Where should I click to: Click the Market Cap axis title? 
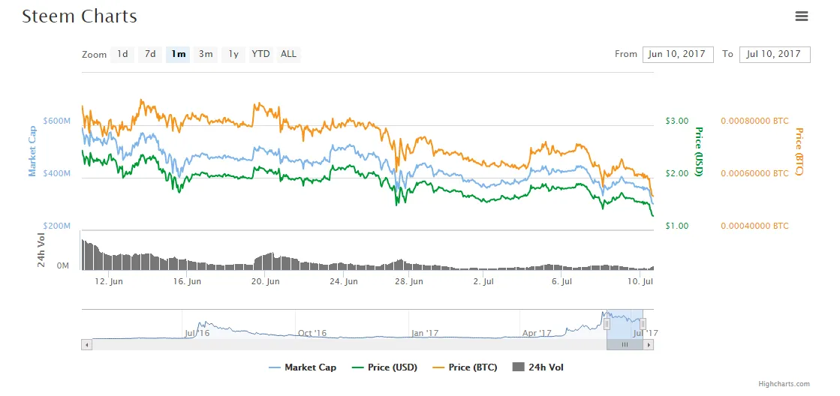[x=33, y=151]
